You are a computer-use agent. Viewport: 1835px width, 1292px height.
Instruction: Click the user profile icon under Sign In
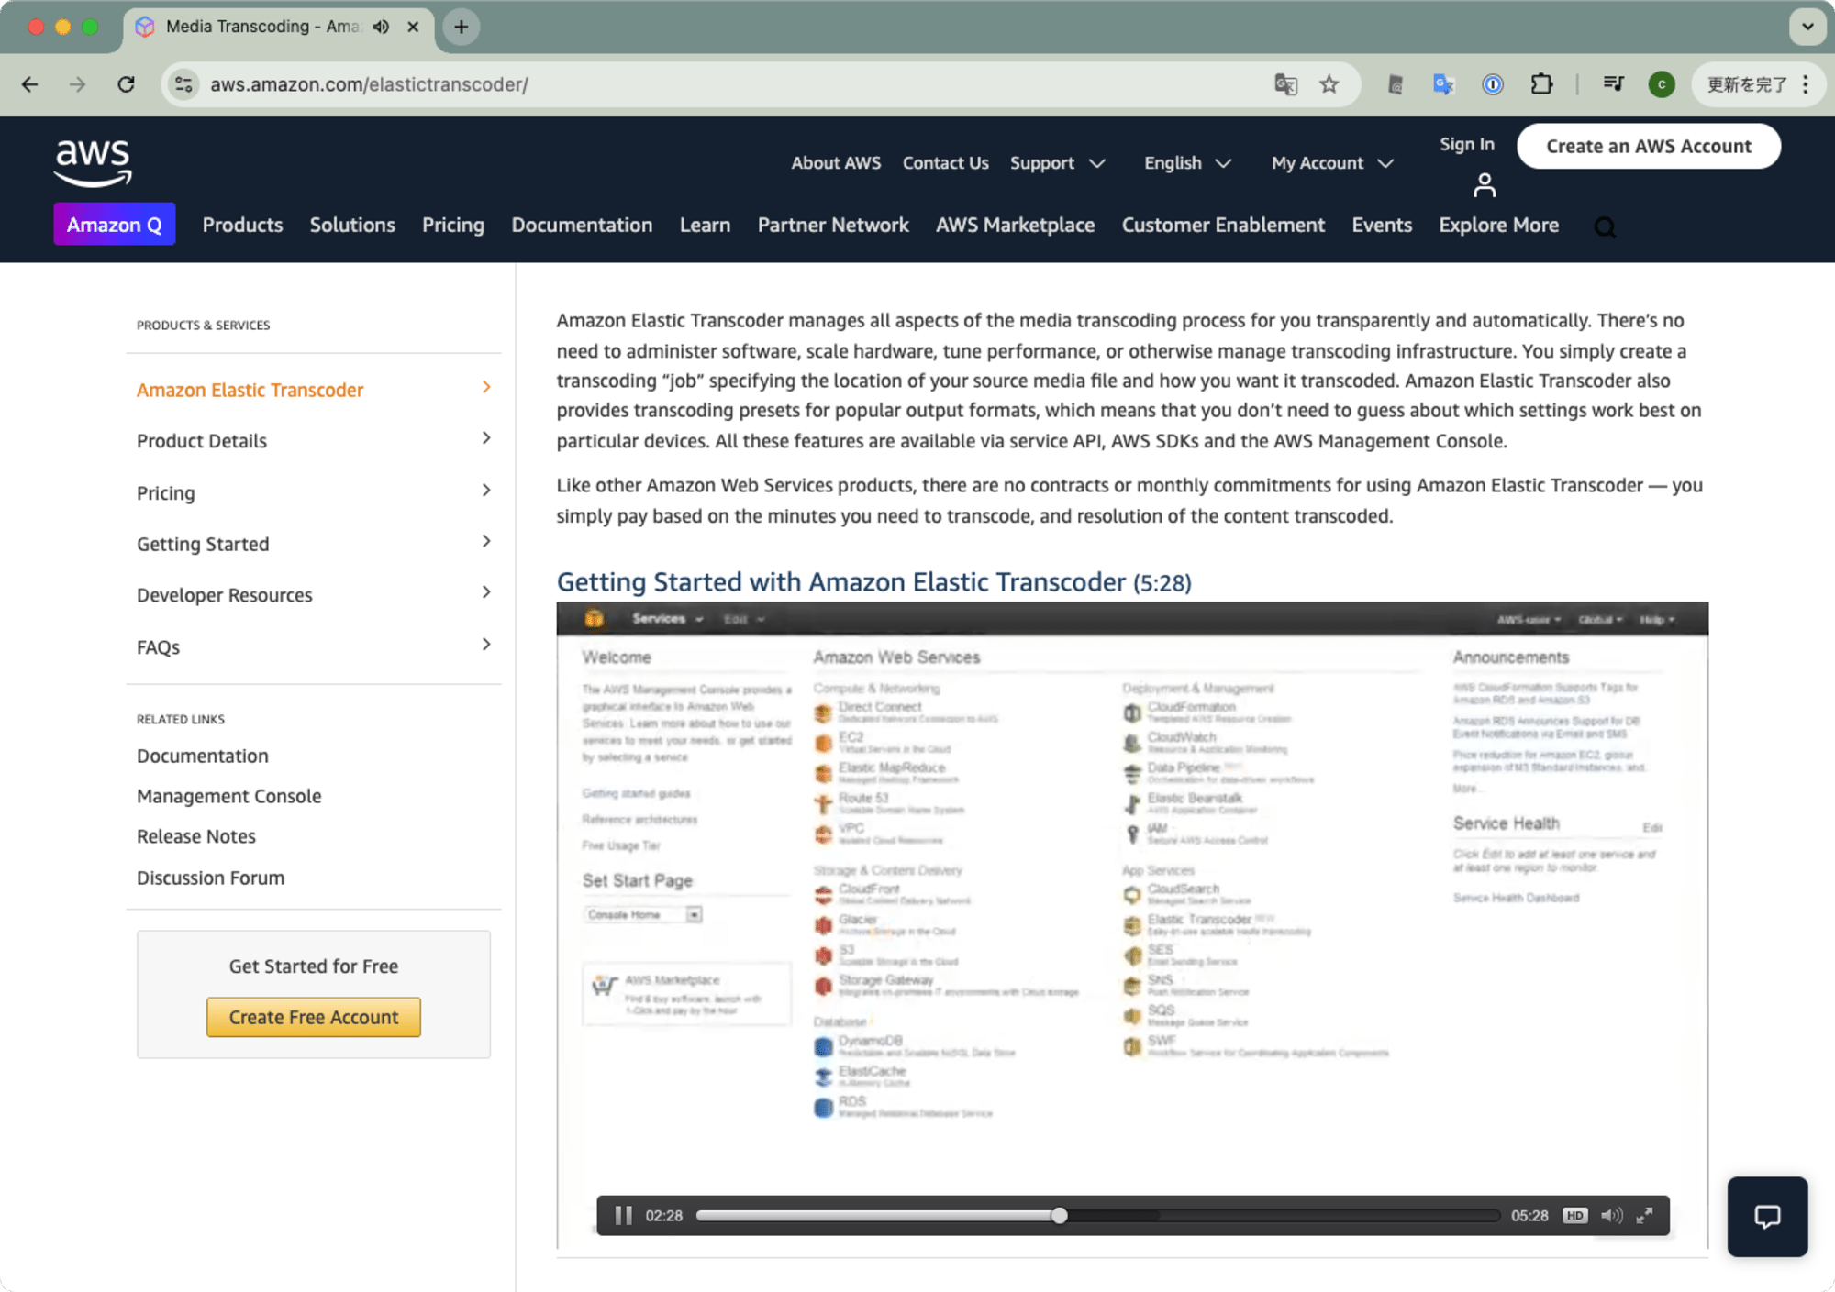pyautogui.click(x=1484, y=185)
